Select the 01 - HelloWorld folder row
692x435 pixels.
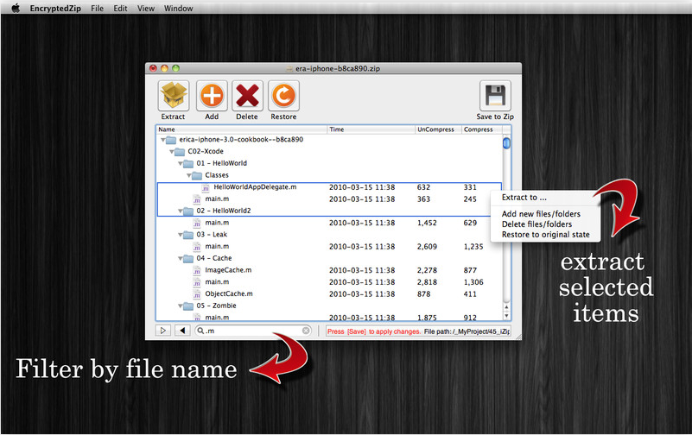pyautogui.click(x=329, y=163)
